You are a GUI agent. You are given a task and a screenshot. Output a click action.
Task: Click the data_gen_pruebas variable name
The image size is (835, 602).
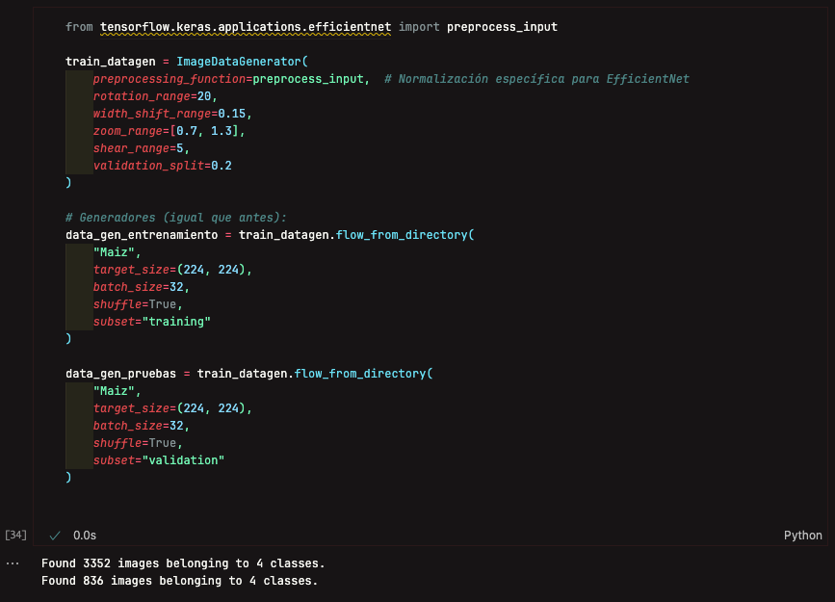pyautogui.click(x=121, y=374)
